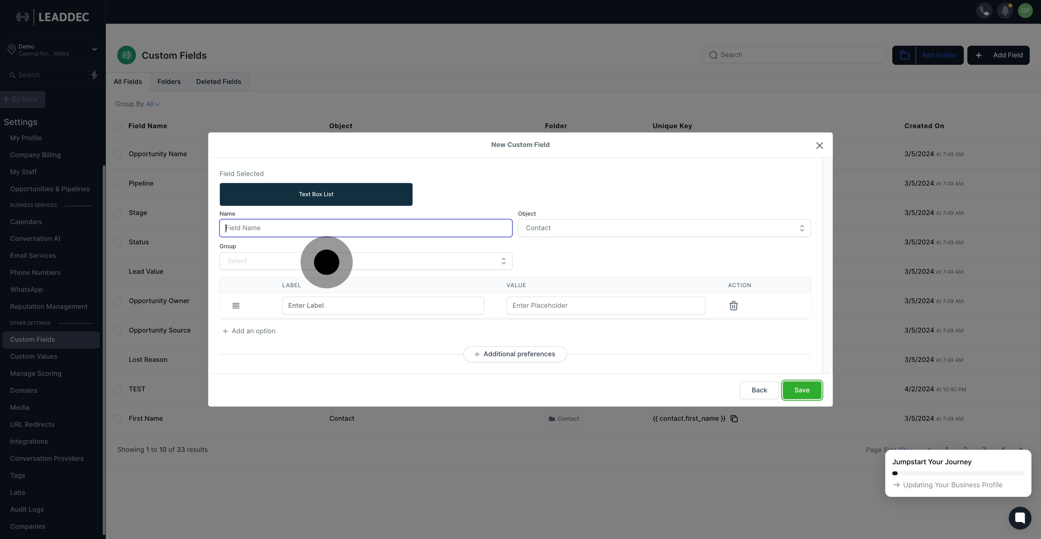Click the Add Folder button
This screenshot has width=1041, height=539.
(928, 55)
